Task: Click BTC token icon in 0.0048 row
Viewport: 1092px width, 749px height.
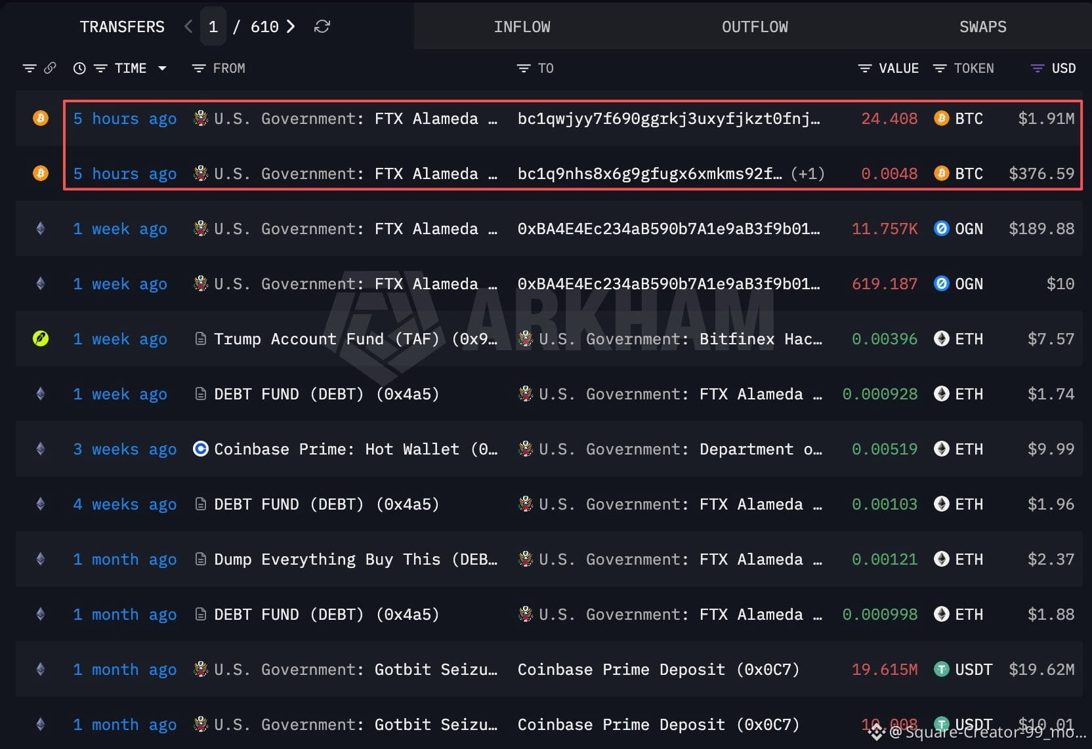Action: point(941,173)
